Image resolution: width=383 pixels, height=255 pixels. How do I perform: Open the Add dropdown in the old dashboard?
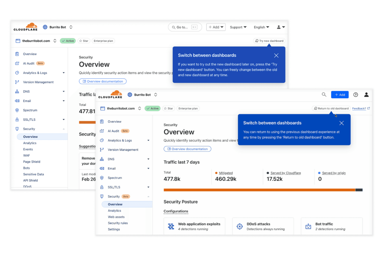point(216,27)
